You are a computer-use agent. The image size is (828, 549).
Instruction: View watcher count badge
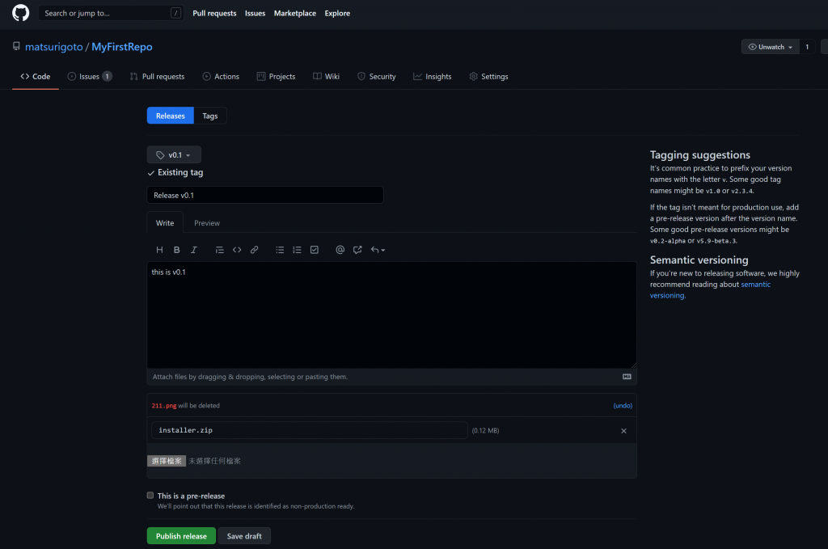[807, 47]
